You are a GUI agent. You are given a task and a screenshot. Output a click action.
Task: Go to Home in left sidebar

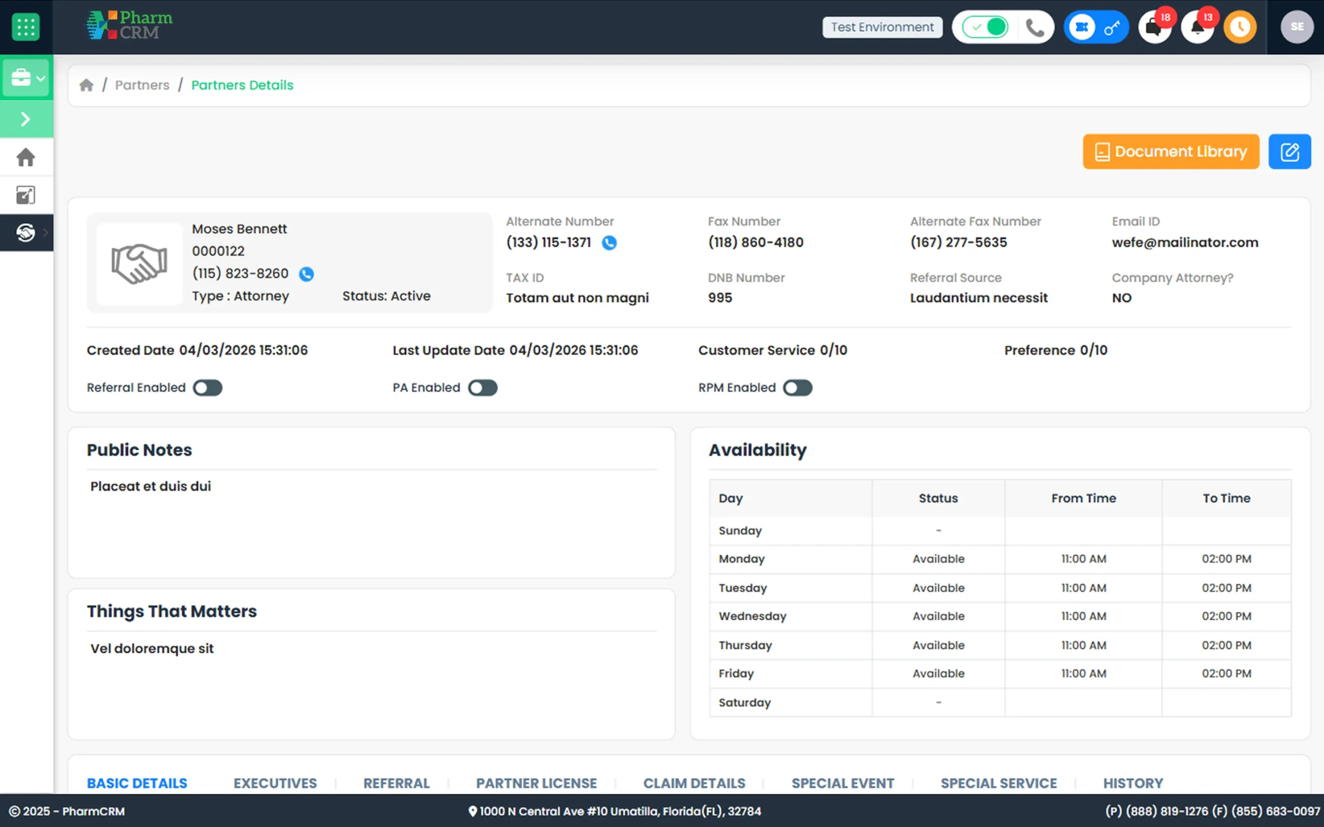(26, 158)
